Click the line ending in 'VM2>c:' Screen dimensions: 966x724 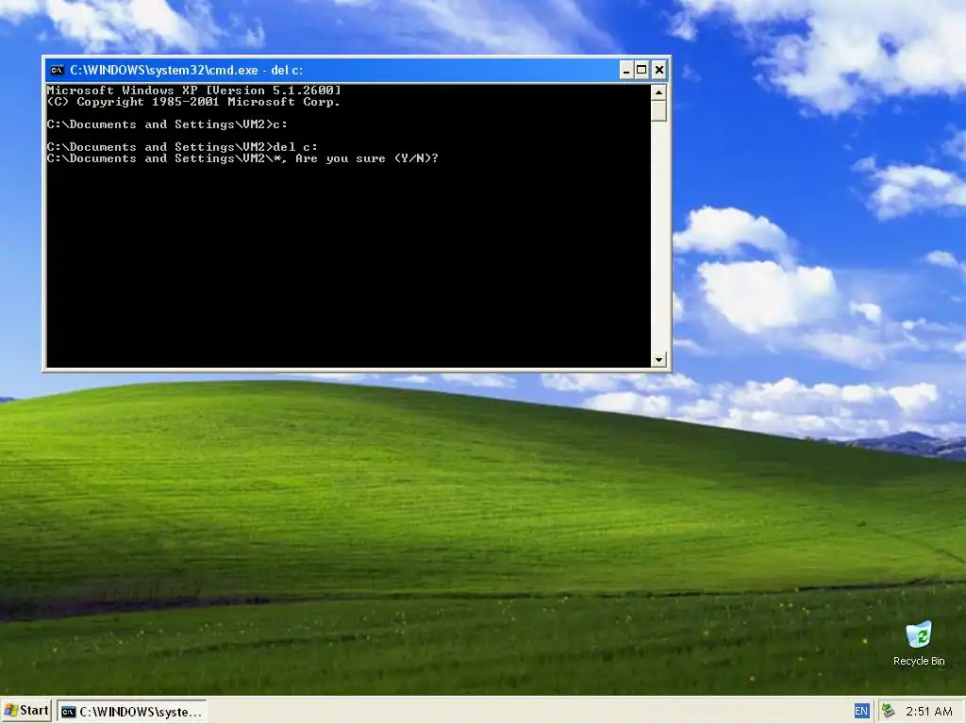click(x=167, y=124)
